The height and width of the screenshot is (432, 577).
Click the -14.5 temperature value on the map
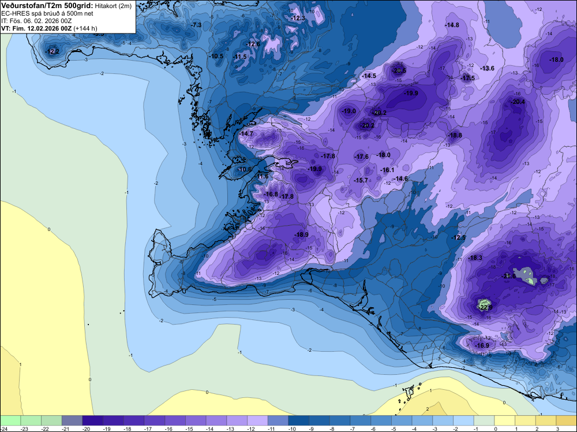[x=369, y=76]
